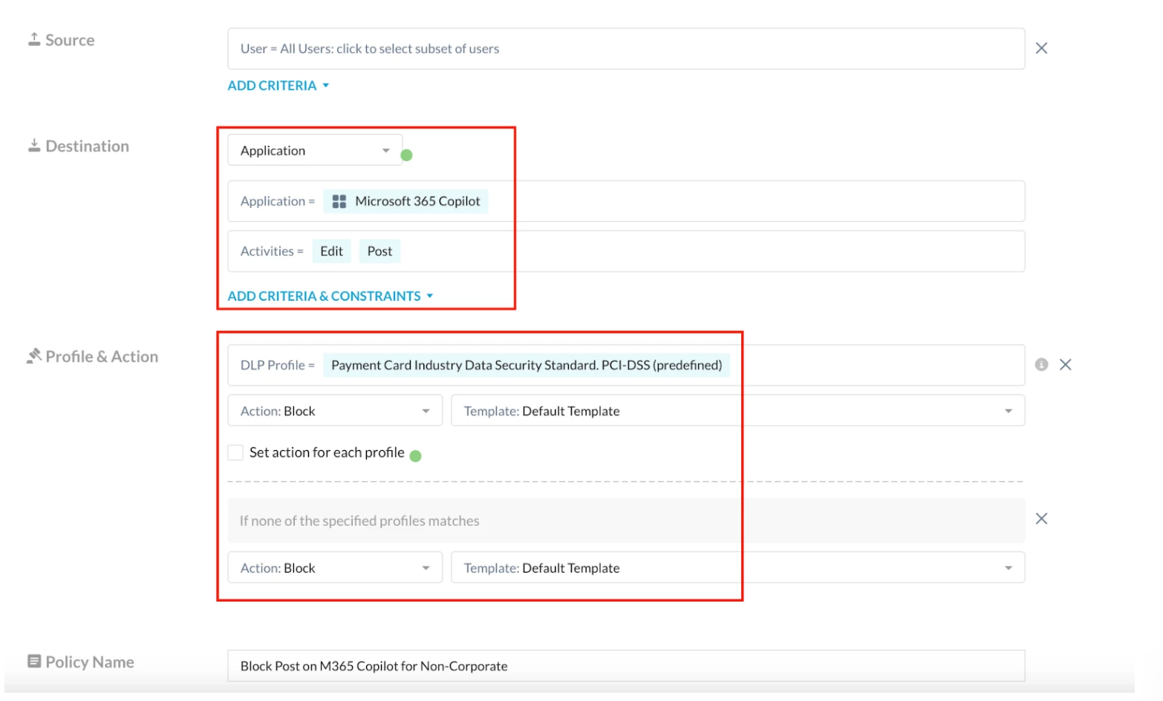Click the Destination section label
This screenshot has height=701, width=1163.
(88, 146)
